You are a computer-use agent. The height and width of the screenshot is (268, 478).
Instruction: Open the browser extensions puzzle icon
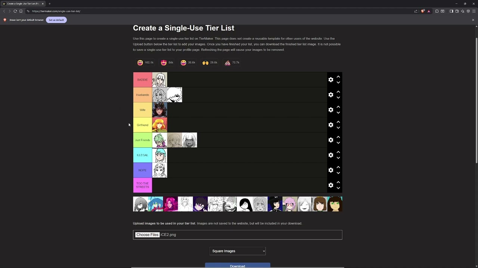[437, 11]
